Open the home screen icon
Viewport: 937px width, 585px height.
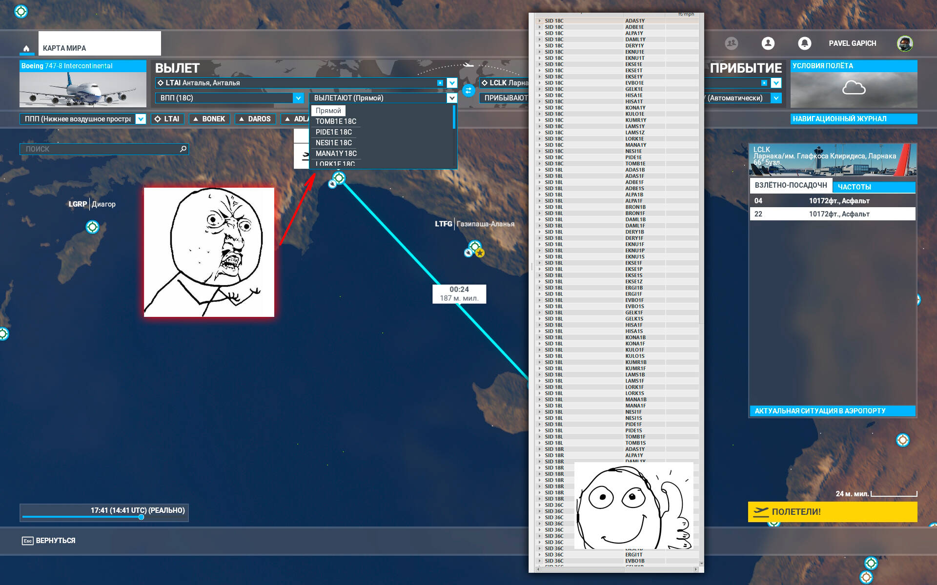click(x=26, y=48)
